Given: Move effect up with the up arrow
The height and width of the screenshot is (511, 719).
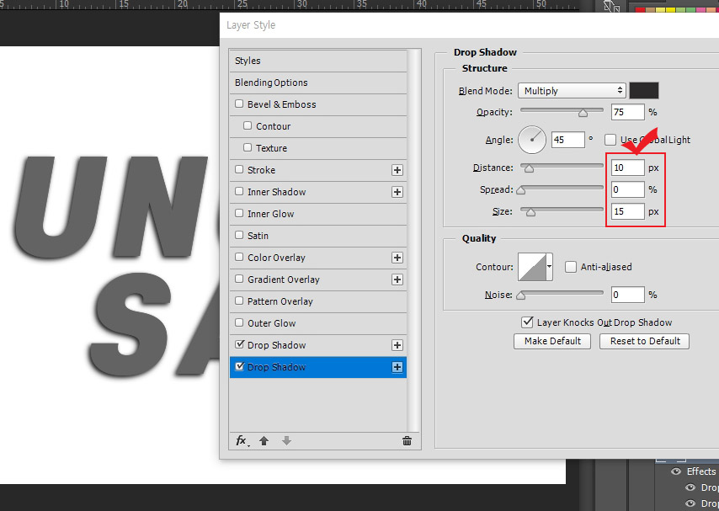Looking at the screenshot, I should point(264,441).
